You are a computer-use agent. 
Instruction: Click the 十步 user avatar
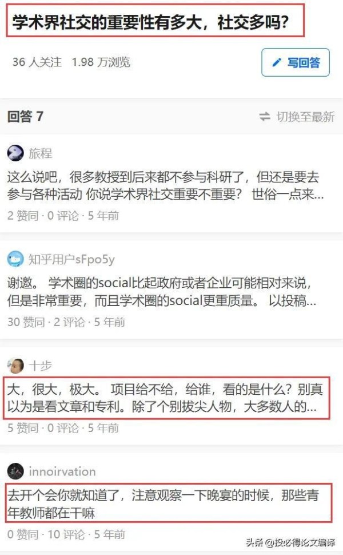pos(15,366)
